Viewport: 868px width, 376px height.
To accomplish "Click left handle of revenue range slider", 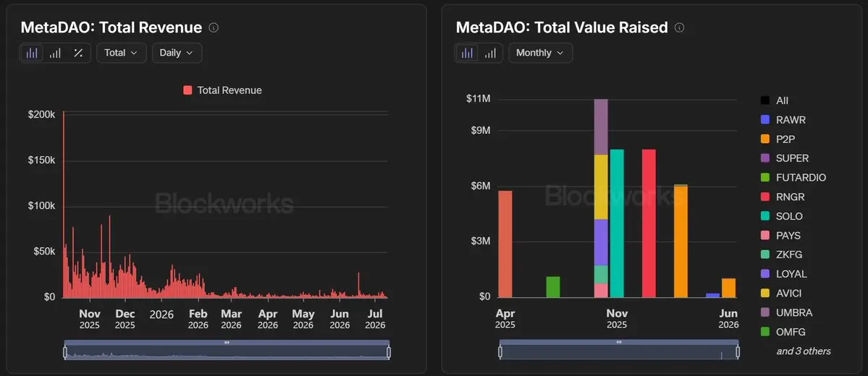I will click(65, 352).
